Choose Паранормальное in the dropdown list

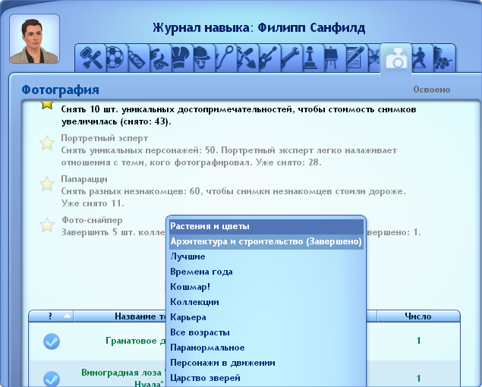coord(266,348)
